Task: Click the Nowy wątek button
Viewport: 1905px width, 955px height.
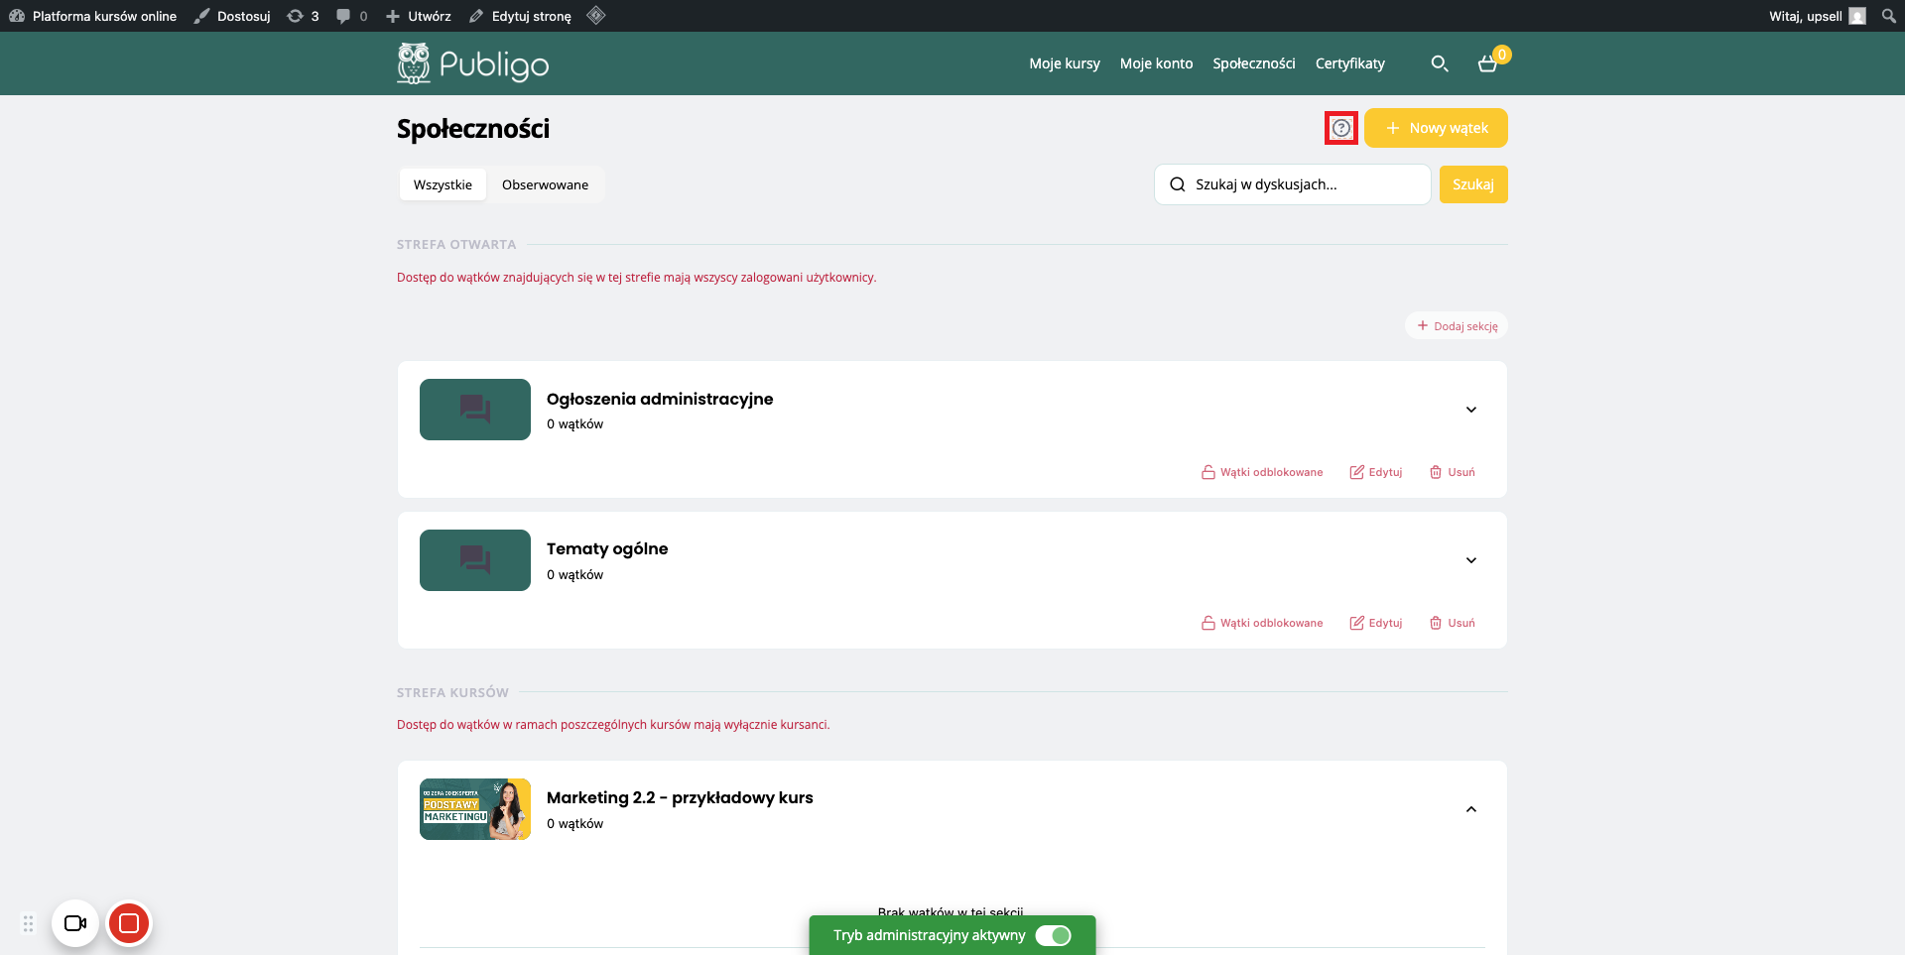Action: 1436,128
